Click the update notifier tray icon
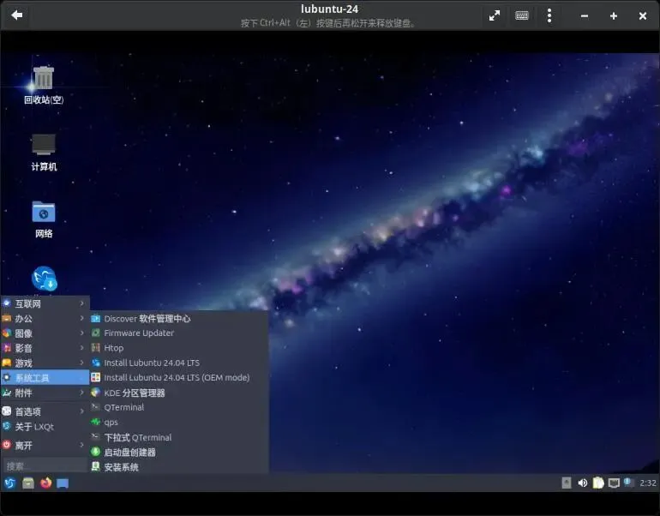This screenshot has width=660, height=516. pyautogui.click(x=629, y=483)
